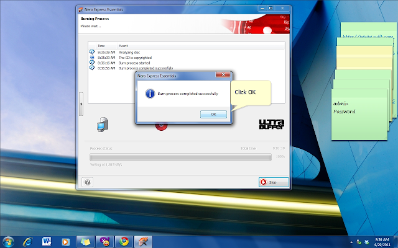
Task: Open the Windows Start menu
Action: click(x=8, y=242)
